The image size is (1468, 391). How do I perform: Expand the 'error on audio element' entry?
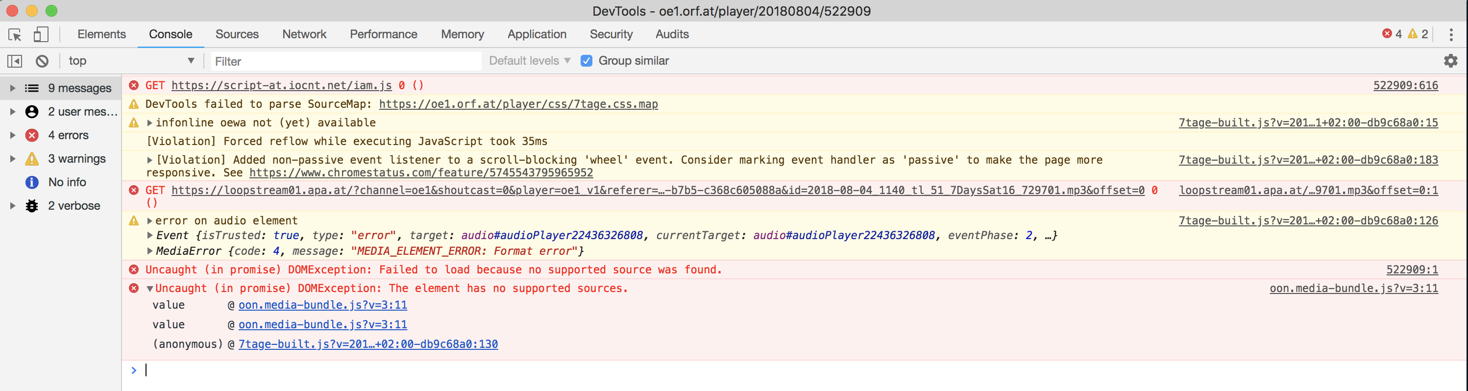tap(150, 220)
